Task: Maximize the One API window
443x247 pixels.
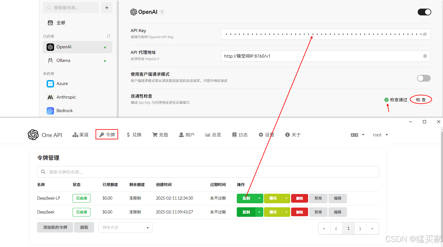Action: [x=424, y=122]
